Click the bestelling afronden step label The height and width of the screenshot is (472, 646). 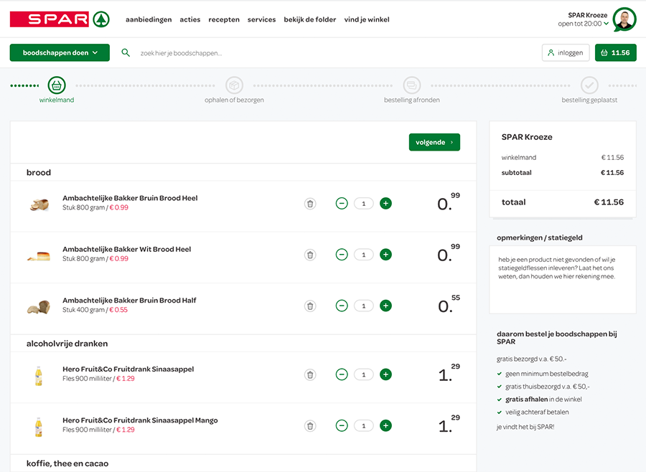pos(411,100)
